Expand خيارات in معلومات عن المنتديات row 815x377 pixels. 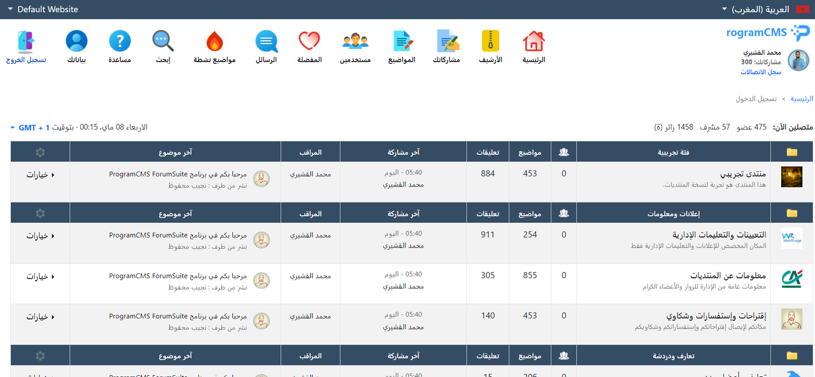[x=40, y=276]
